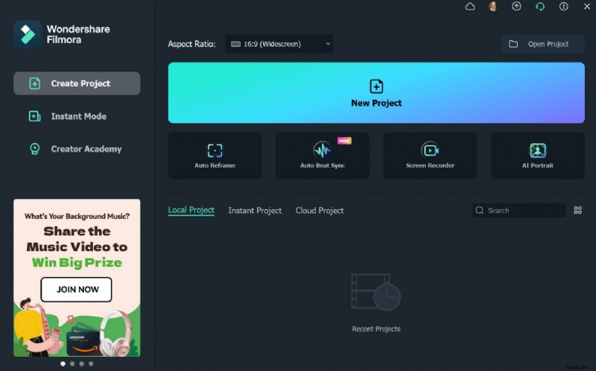Select the second banner carousel dot
596x371 pixels.
[x=72, y=364]
